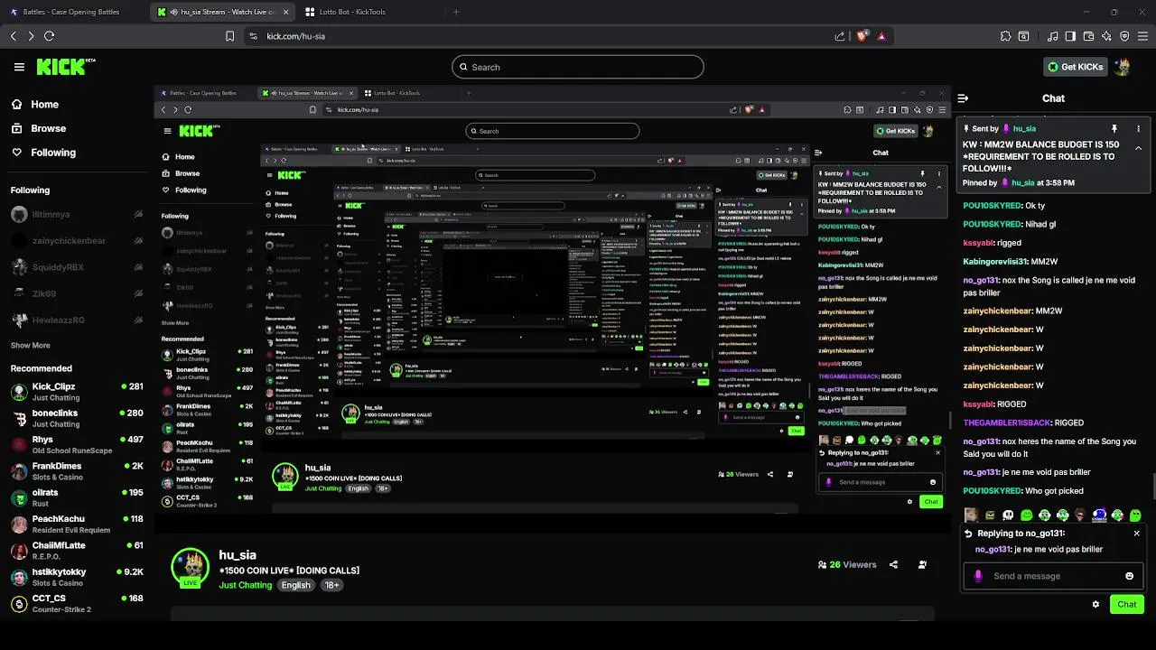The image size is (1156, 650).
Task: Click the green KICK beta logo
Action: click(x=66, y=67)
